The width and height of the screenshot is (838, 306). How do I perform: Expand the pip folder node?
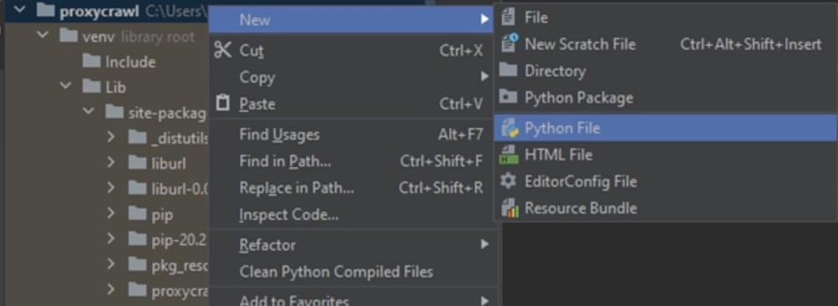(x=111, y=213)
